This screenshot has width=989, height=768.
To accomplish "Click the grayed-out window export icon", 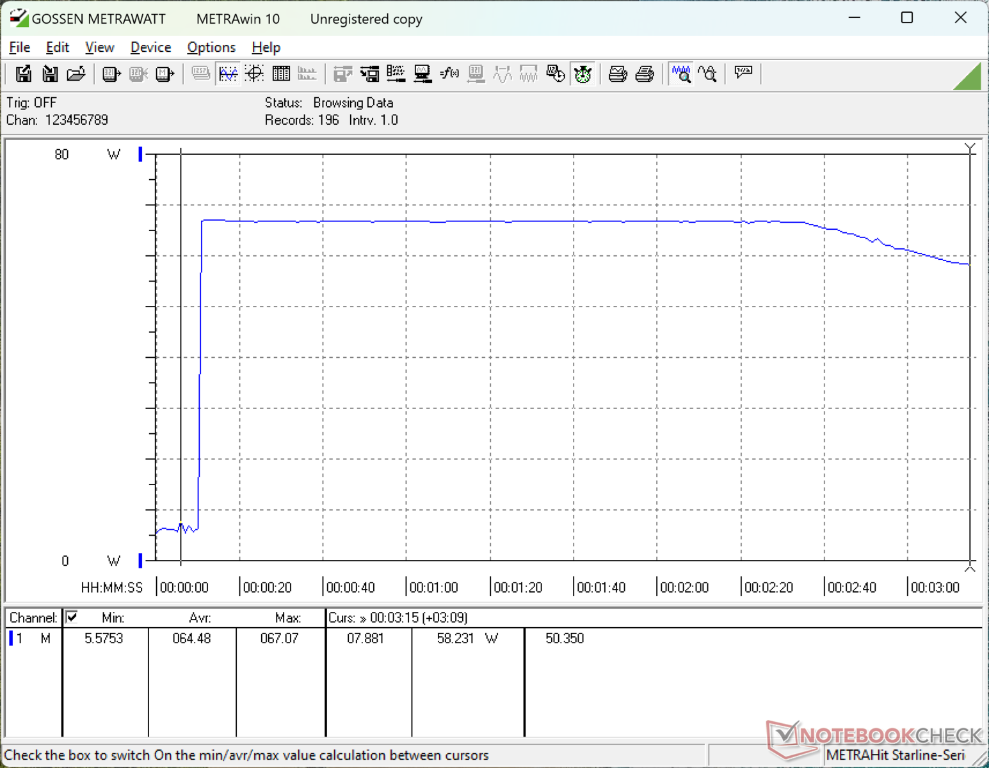I will click(x=343, y=74).
